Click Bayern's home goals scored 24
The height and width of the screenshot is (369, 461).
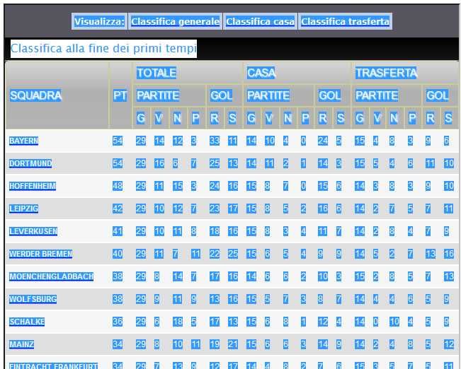tap(323, 141)
